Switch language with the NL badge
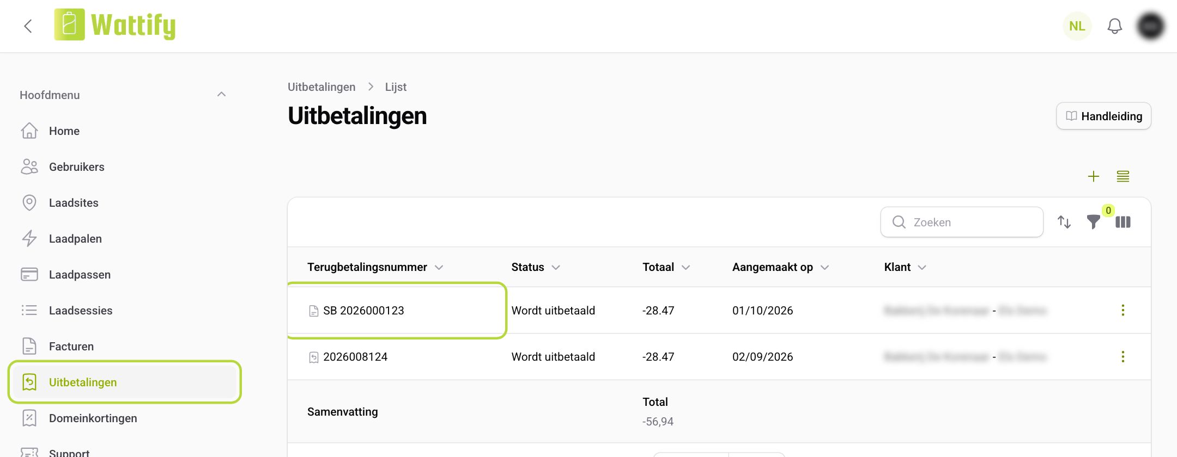This screenshot has height=457, width=1177. click(x=1077, y=26)
